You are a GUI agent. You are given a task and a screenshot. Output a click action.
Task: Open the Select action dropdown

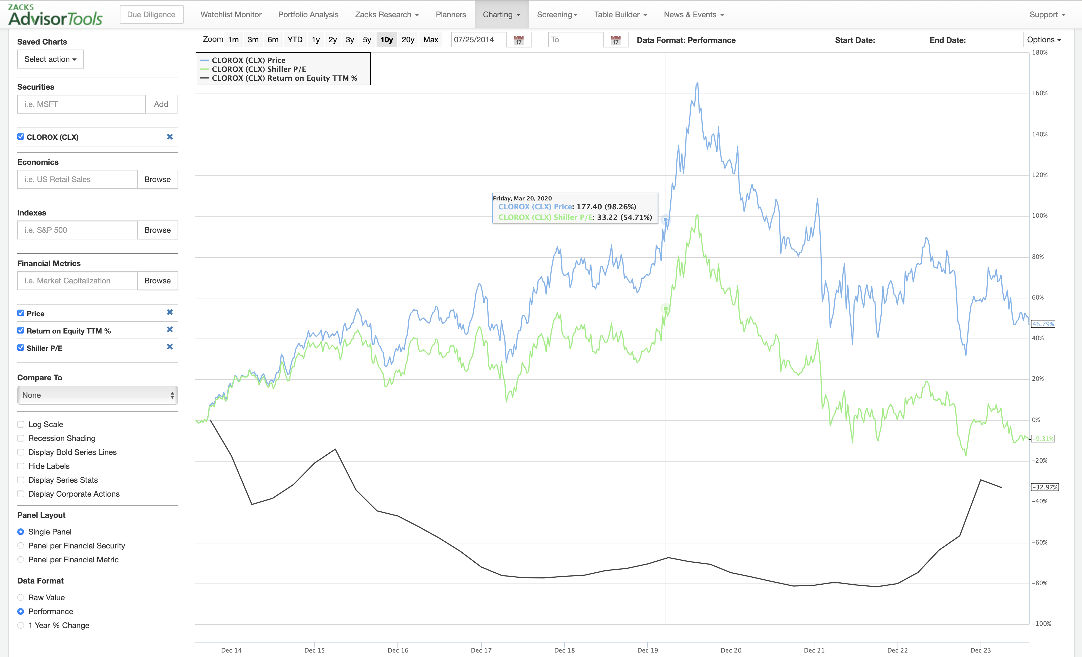coord(50,59)
